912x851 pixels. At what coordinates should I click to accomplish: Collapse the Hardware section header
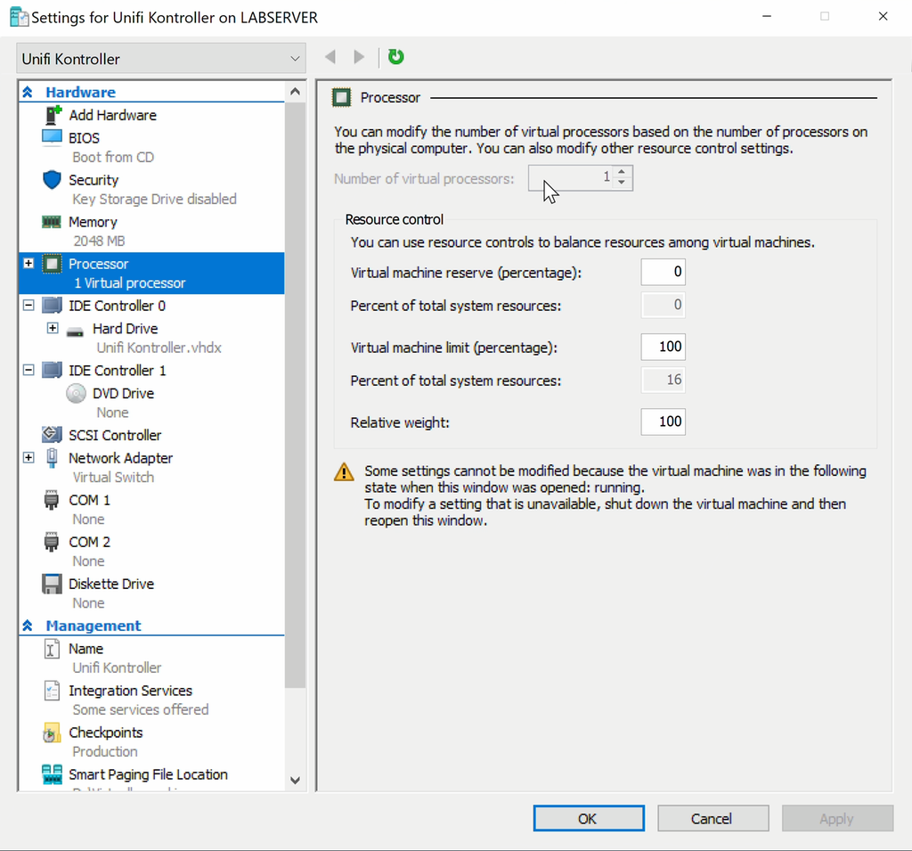[28, 92]
